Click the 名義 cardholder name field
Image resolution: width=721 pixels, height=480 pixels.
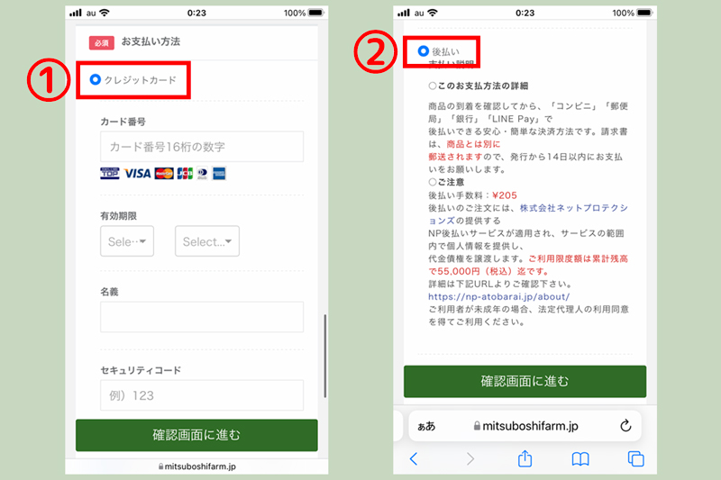pos(202,317)
